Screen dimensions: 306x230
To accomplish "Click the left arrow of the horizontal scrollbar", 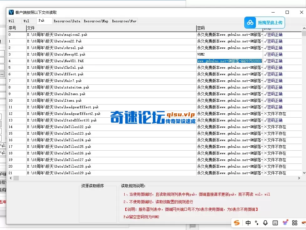I will click(10, 178).
